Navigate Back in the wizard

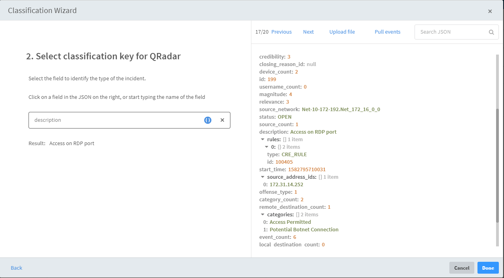pyautogui.click(x=16, y=268)
